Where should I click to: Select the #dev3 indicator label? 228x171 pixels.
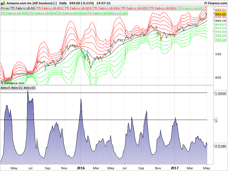(x=5, y=88)
